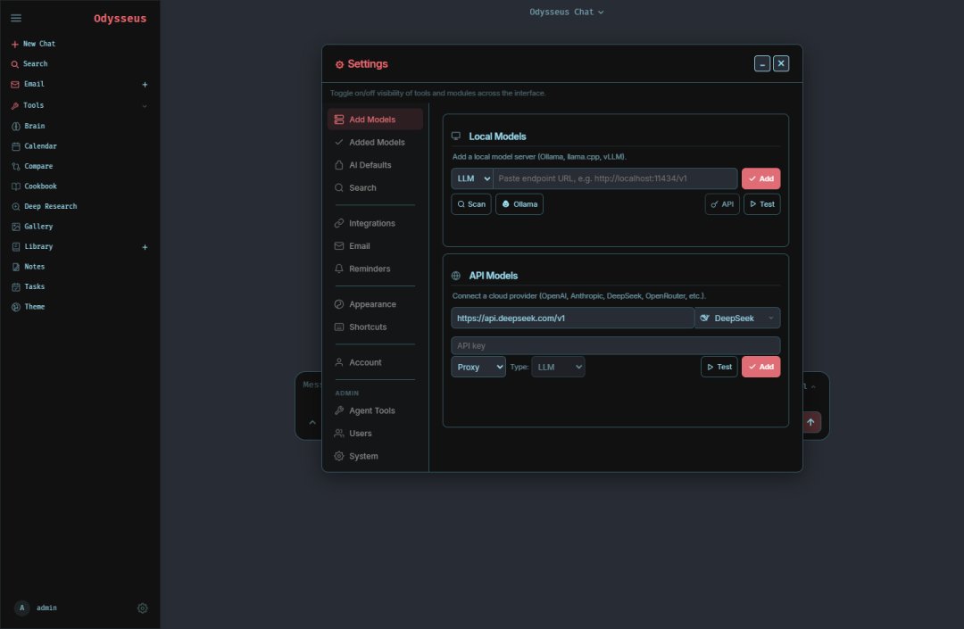Click the gear icon next to admin
Screen dimensions: 964x629
(143, 608)
